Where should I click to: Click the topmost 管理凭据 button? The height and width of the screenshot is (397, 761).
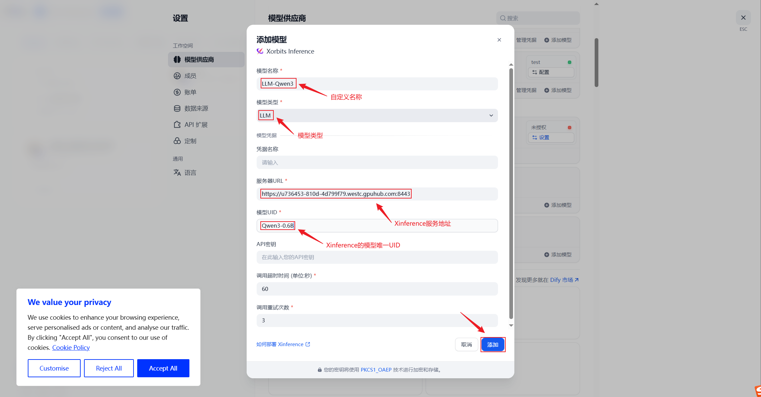coord(526,40)
